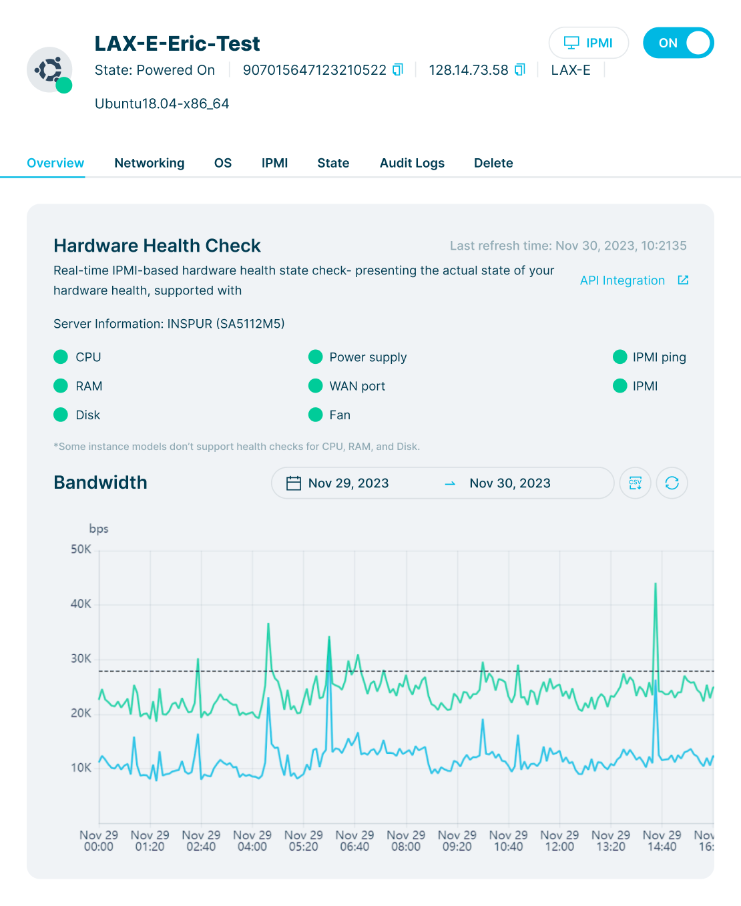Image resolution: width=741 pixels, height=906 pixels.
Task: Open API Integration
Action: tap(622, 280)
